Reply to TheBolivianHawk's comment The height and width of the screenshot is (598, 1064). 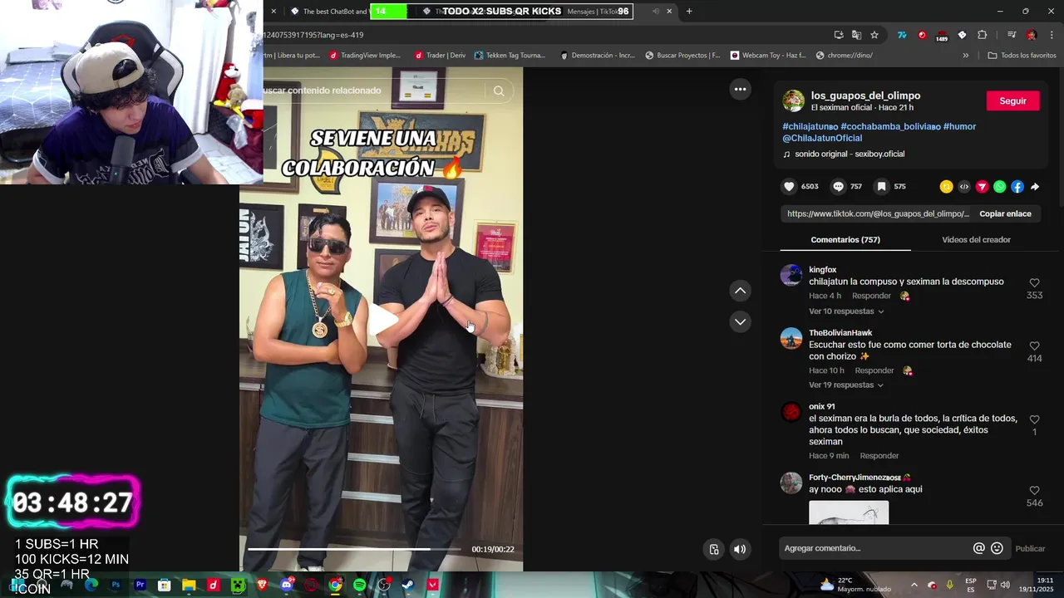point(874,370)
